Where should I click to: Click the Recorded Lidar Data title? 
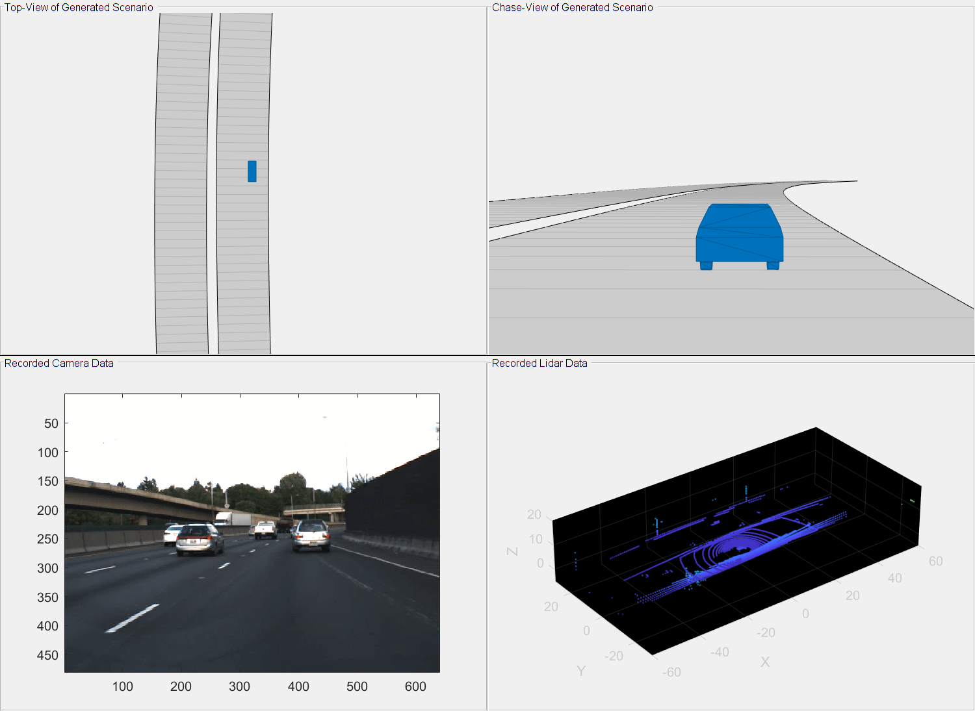pos(539,363)
